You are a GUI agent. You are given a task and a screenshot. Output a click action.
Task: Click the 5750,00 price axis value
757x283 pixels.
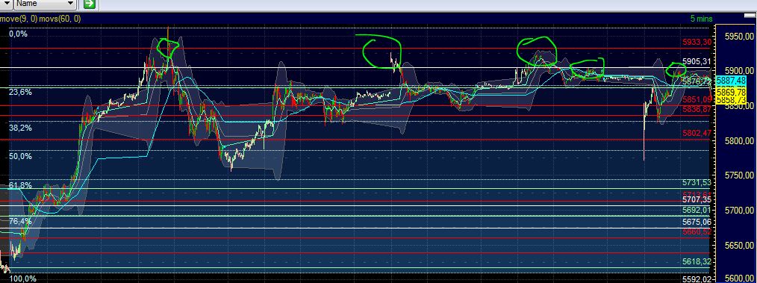(x=740, y=176)
